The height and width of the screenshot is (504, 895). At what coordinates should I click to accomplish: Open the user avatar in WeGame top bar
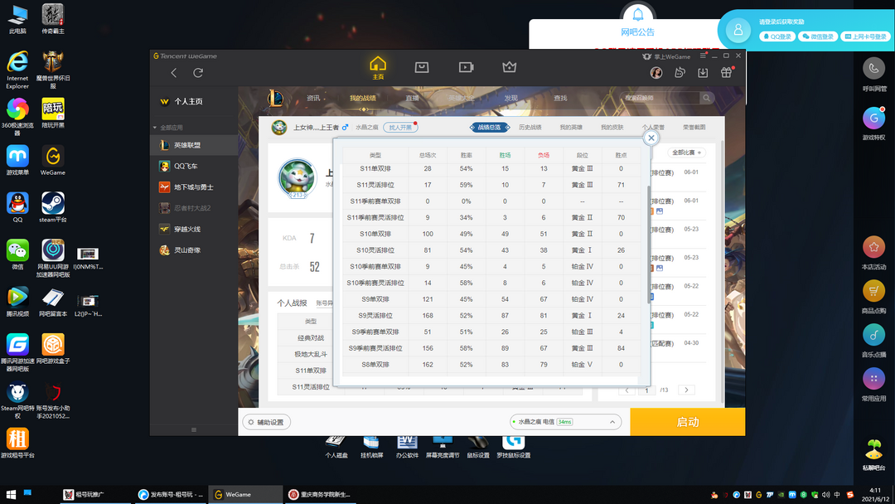pos(656,72)
